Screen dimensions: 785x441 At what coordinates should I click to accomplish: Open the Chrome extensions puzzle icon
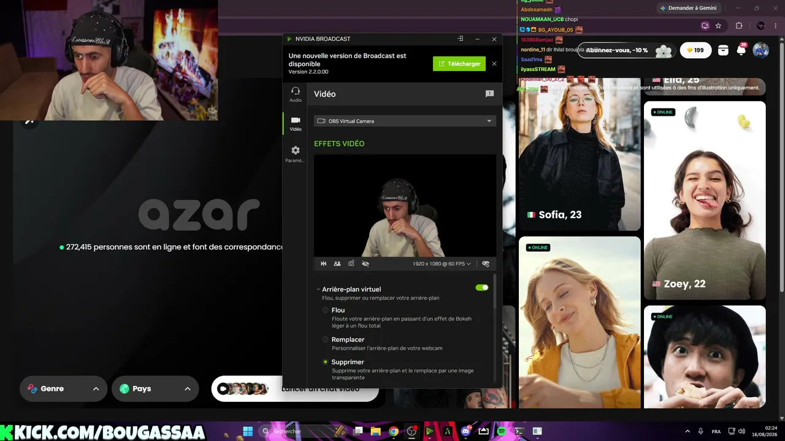[739, 26]
